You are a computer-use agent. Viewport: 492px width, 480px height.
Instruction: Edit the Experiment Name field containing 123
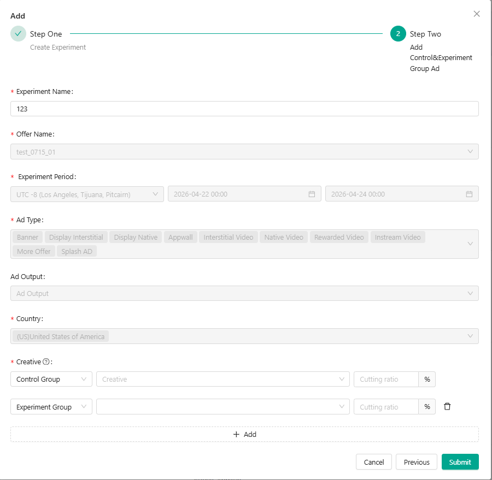coord(244,109)
